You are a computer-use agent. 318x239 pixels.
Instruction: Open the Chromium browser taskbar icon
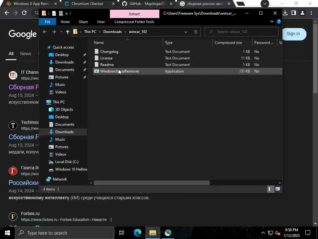click(168, 233)
